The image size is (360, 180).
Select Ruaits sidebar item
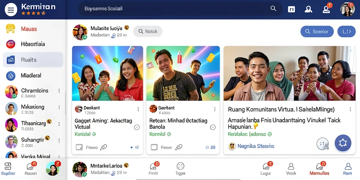33,60
